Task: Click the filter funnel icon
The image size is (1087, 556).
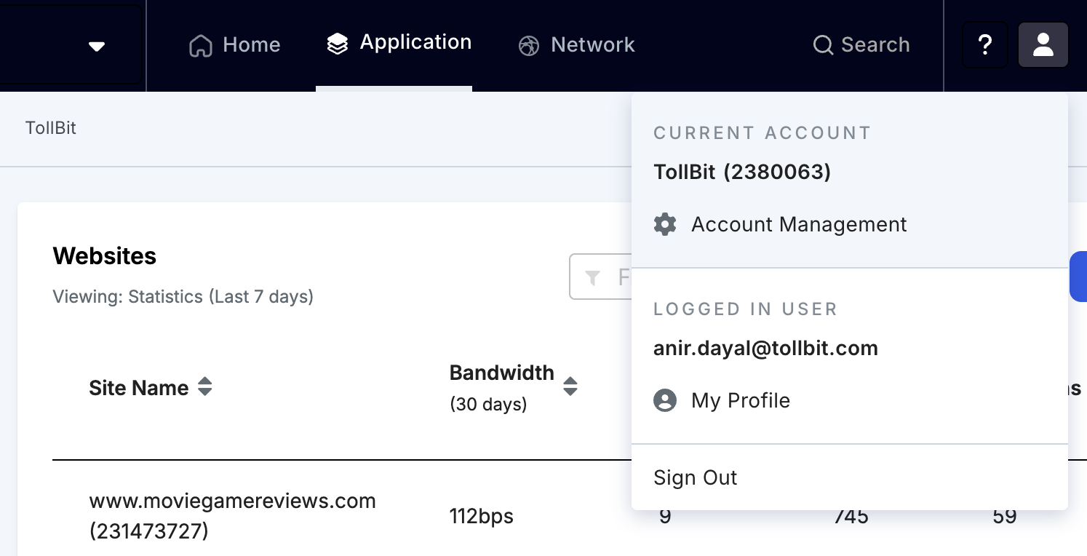Action: pyautogui.click(x=593, y=277)
